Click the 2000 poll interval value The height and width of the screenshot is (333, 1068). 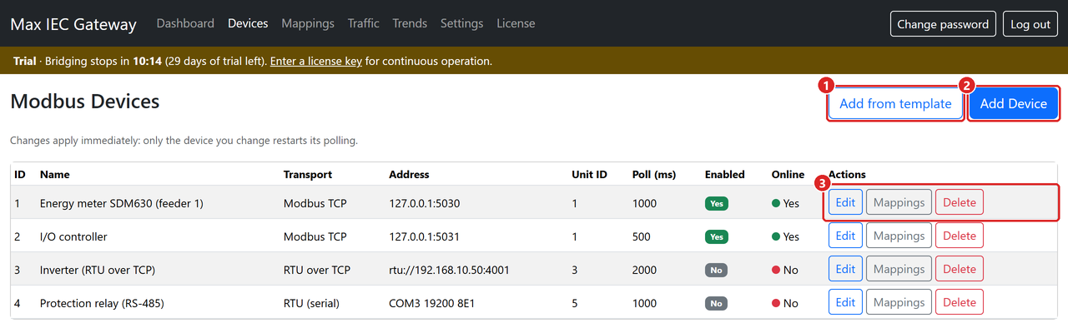click(x=644, y=270)
